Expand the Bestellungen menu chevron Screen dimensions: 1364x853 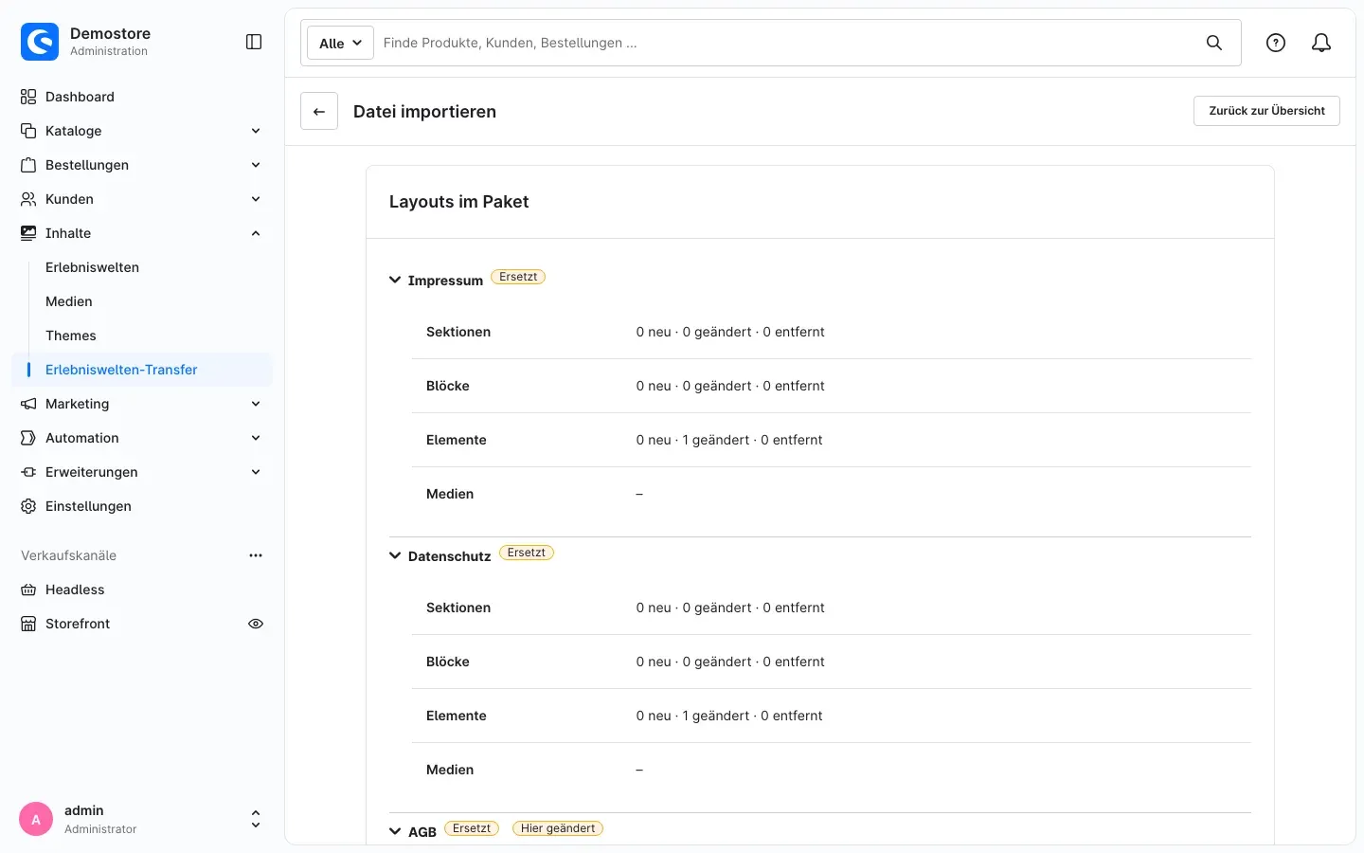[256, 165]
